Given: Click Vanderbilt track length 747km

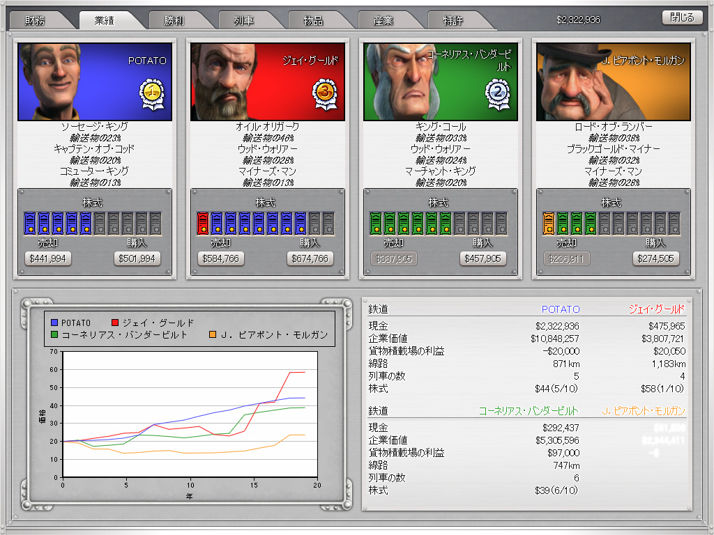Looking at the screenshot, I should [566, 466].
